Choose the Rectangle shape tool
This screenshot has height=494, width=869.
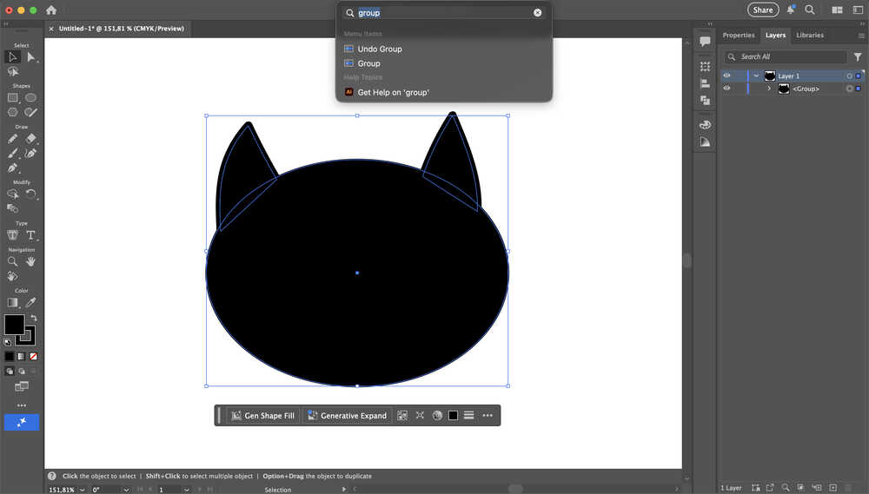pyautogui.click(x=13, y=97)
